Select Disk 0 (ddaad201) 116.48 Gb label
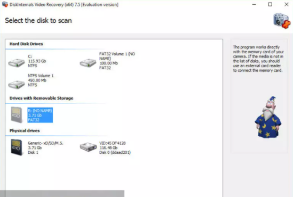293x197 pixels. [115, 148]
